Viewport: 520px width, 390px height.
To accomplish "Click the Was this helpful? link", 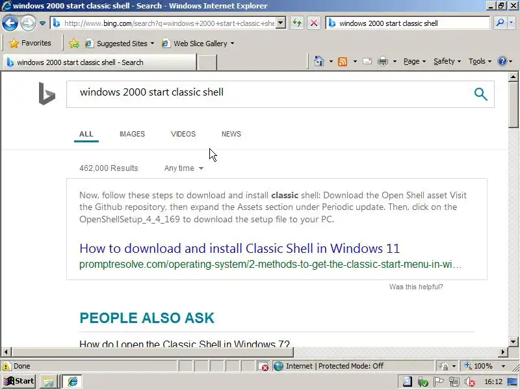I will (x=416, y=287).
